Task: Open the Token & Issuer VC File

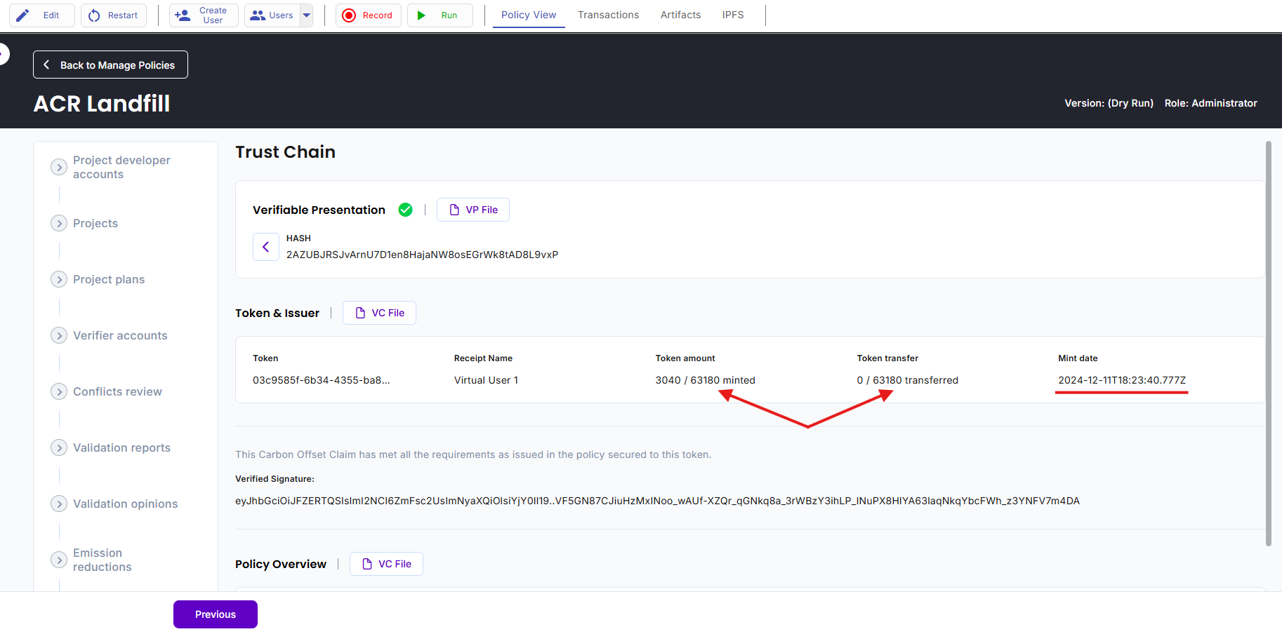Action: 379,313
